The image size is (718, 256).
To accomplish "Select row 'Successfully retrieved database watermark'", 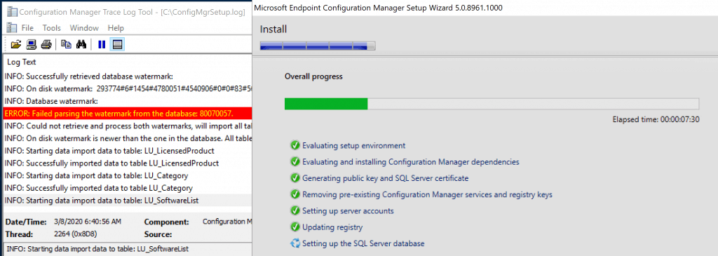I will point(128,76).
